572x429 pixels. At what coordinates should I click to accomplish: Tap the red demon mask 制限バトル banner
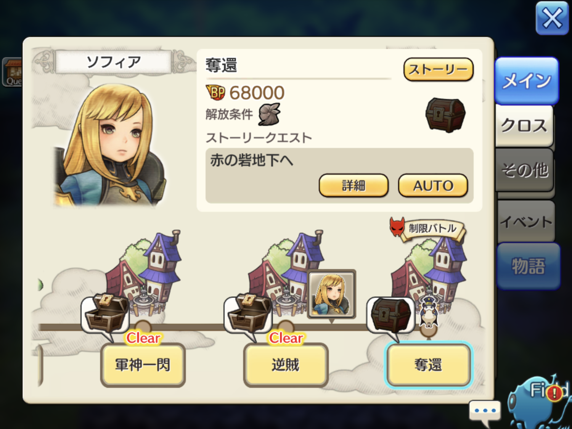(x=427, y=228)
